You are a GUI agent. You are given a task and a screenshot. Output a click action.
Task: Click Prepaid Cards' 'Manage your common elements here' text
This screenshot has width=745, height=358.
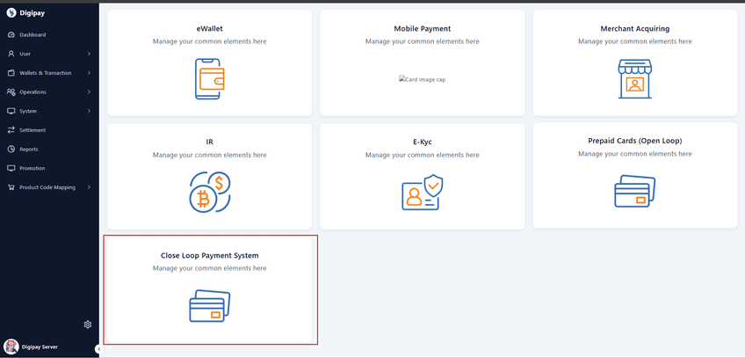(x=635, y=154)
